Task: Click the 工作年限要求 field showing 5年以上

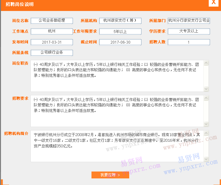Action: click(120, 31)
